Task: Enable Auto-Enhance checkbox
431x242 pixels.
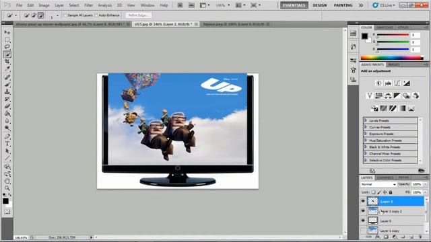Action: 96,15
